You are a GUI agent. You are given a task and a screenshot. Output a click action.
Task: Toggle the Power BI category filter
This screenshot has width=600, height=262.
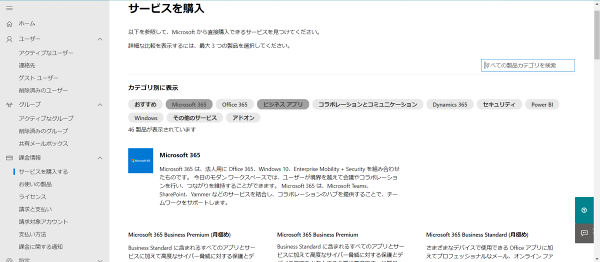(542, 104)
